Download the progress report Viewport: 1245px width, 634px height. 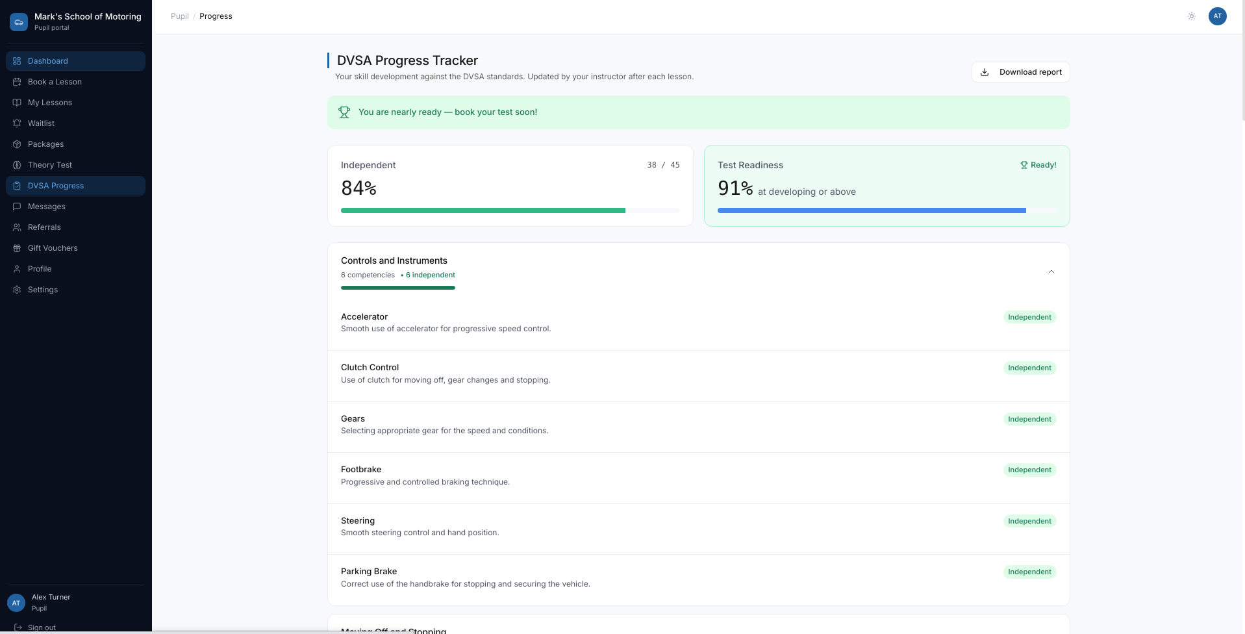[x=1020, y=72]
